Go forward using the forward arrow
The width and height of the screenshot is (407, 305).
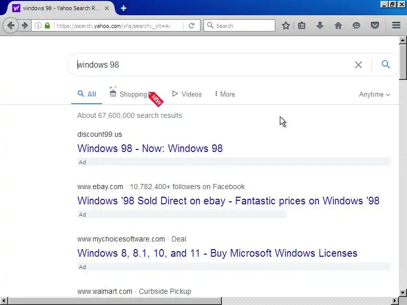click(24, 25)
